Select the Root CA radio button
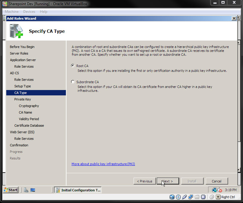 click(x=73, y=66)
